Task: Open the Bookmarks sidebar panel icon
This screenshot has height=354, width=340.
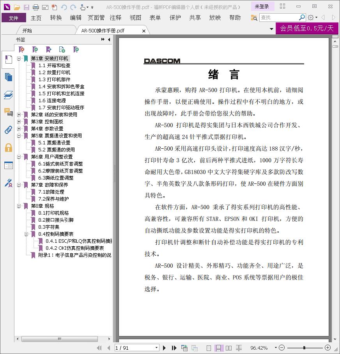Action: 9,60
